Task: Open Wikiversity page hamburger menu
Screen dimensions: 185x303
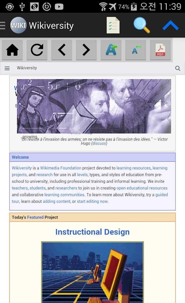Action: tap(7, 68)
